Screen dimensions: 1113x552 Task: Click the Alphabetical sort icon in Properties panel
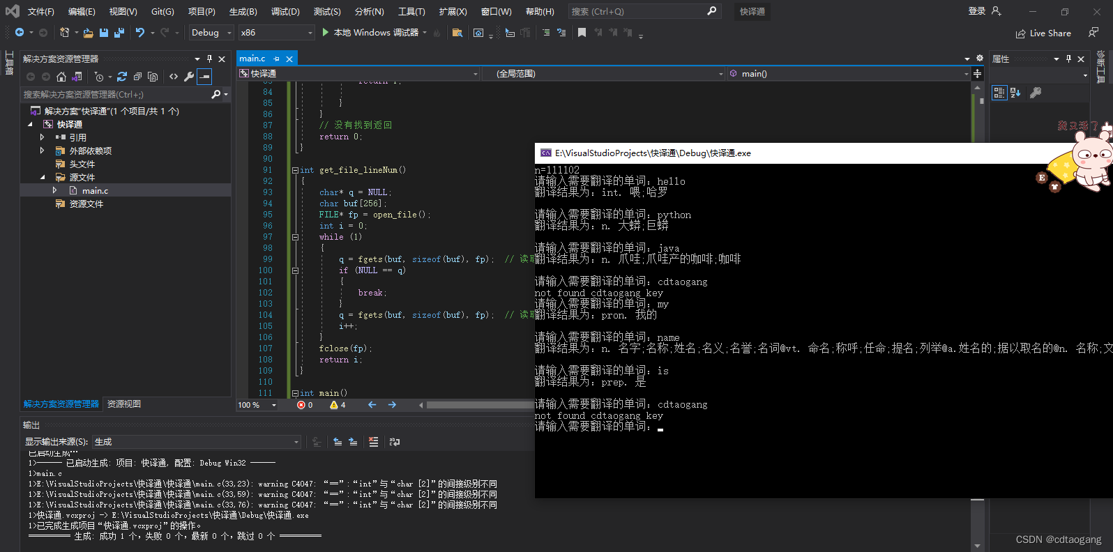click(x=1015, y=93)
